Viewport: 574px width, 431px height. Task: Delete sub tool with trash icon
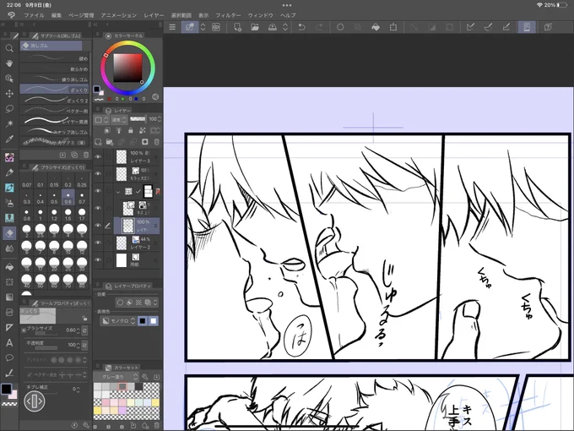tap(86, 155)
